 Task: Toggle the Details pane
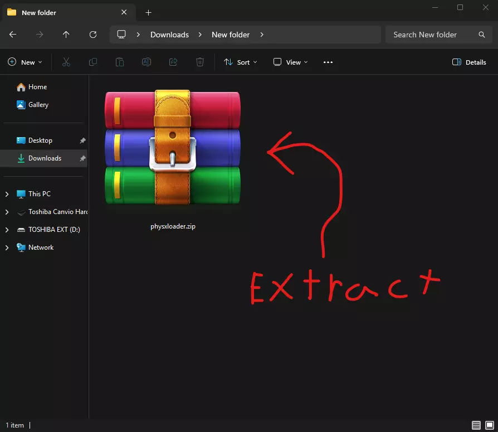click(469, 62)
